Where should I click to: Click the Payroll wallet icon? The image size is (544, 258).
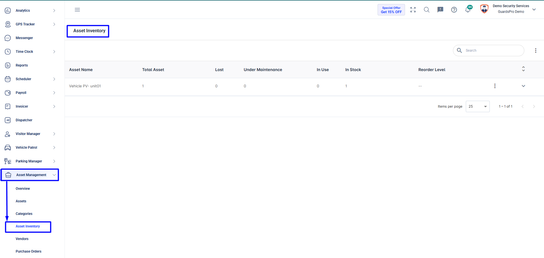(8, 93)
